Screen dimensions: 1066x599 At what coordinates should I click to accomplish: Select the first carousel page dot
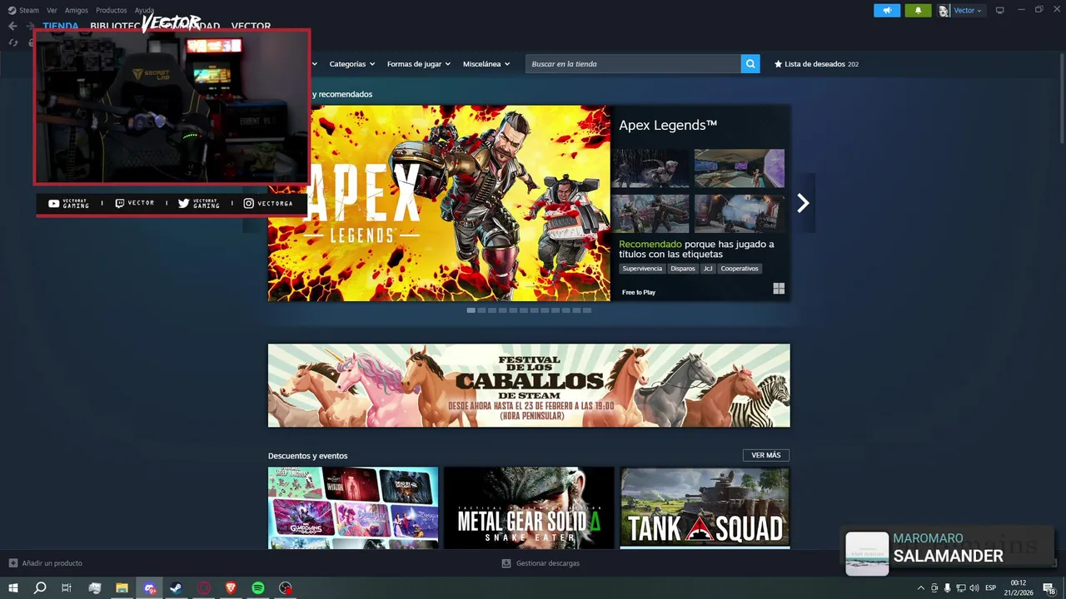pyautogui.click(x=471, y=310)
